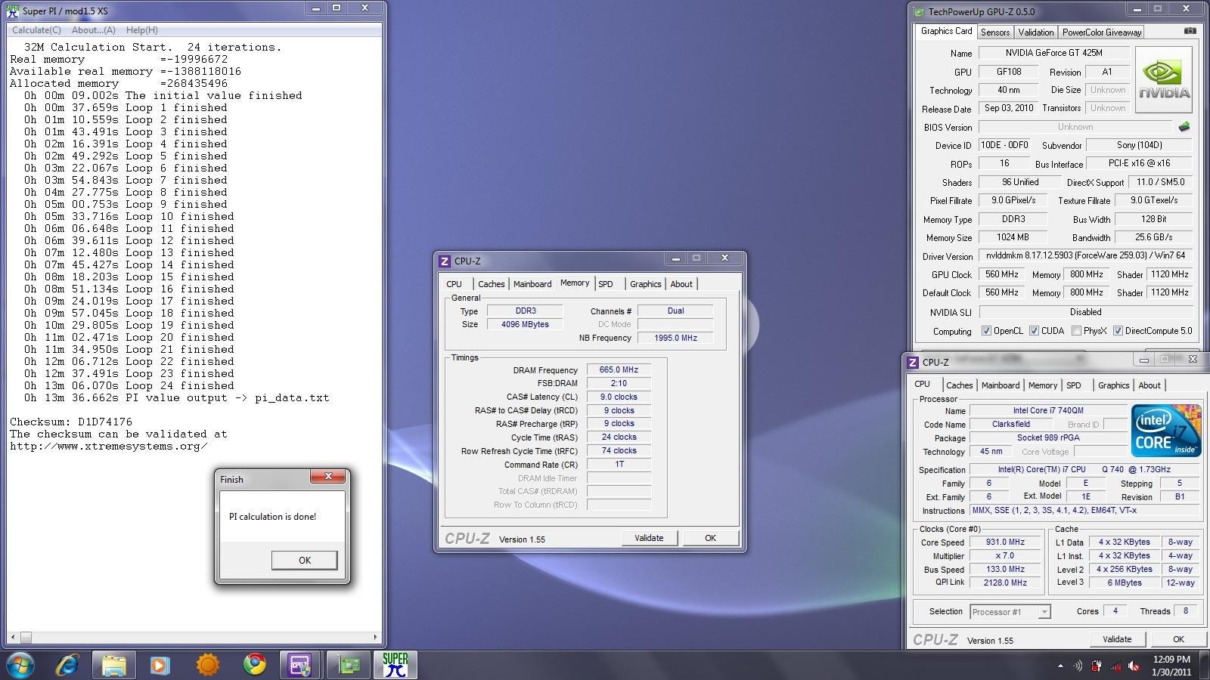1210x680 pixels.
Task: Select the Graphics Card tab in GPU-Z
Action: [x=947, y=31]
